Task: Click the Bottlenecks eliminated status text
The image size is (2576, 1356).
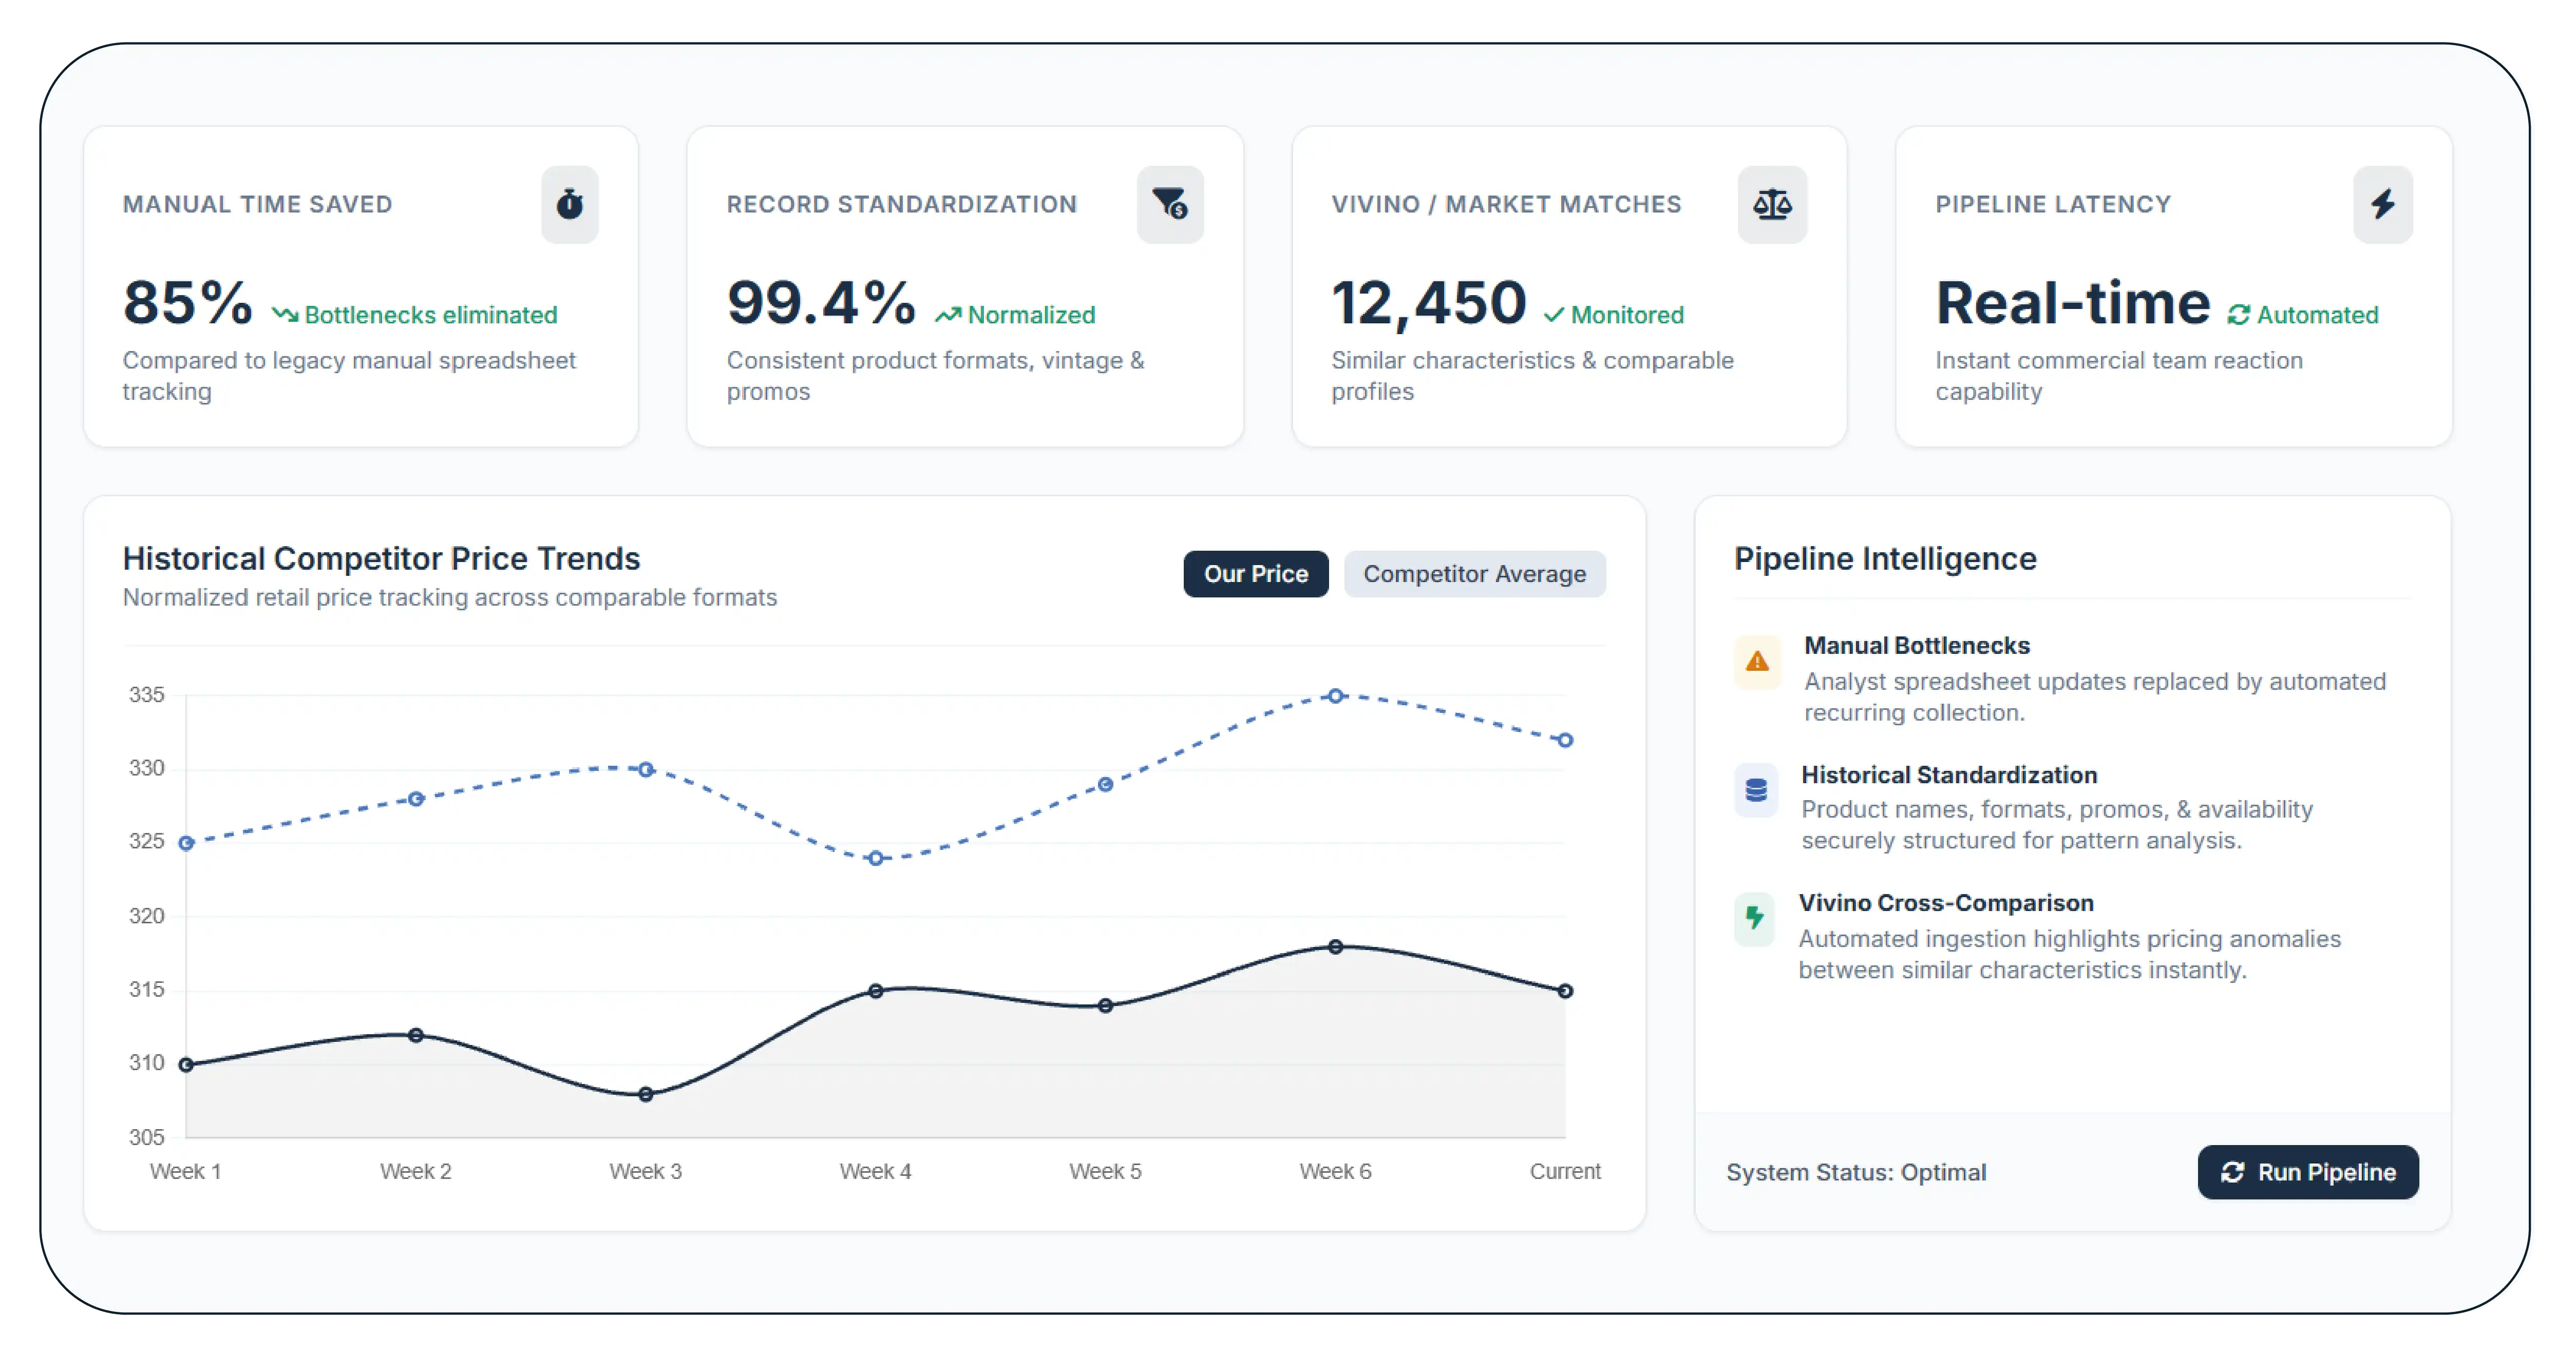Action: [x=431, y=315]
